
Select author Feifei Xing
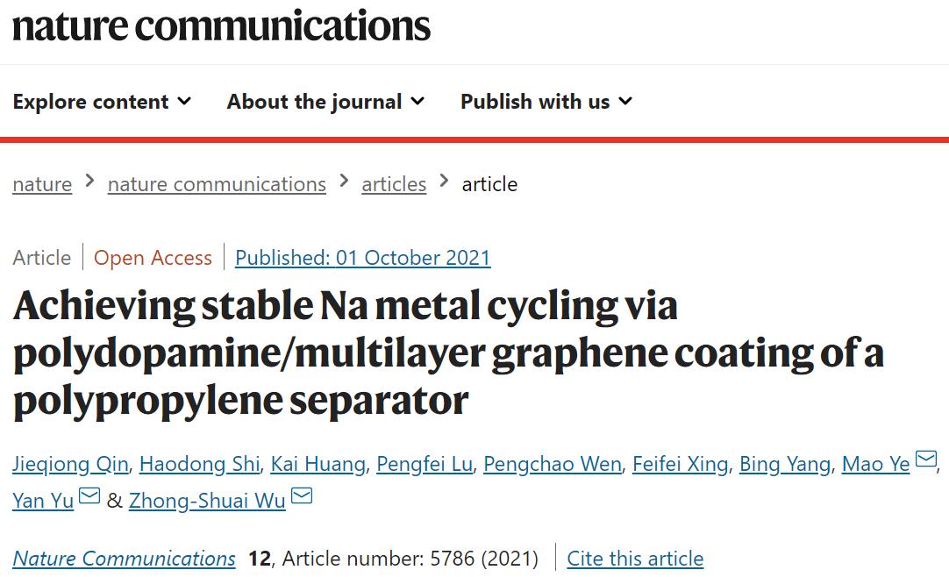pyautogui.click(x=680, y=464)
